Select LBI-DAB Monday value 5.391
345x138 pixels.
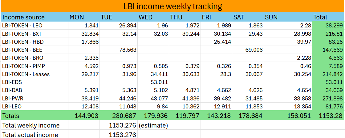(84, 91)
